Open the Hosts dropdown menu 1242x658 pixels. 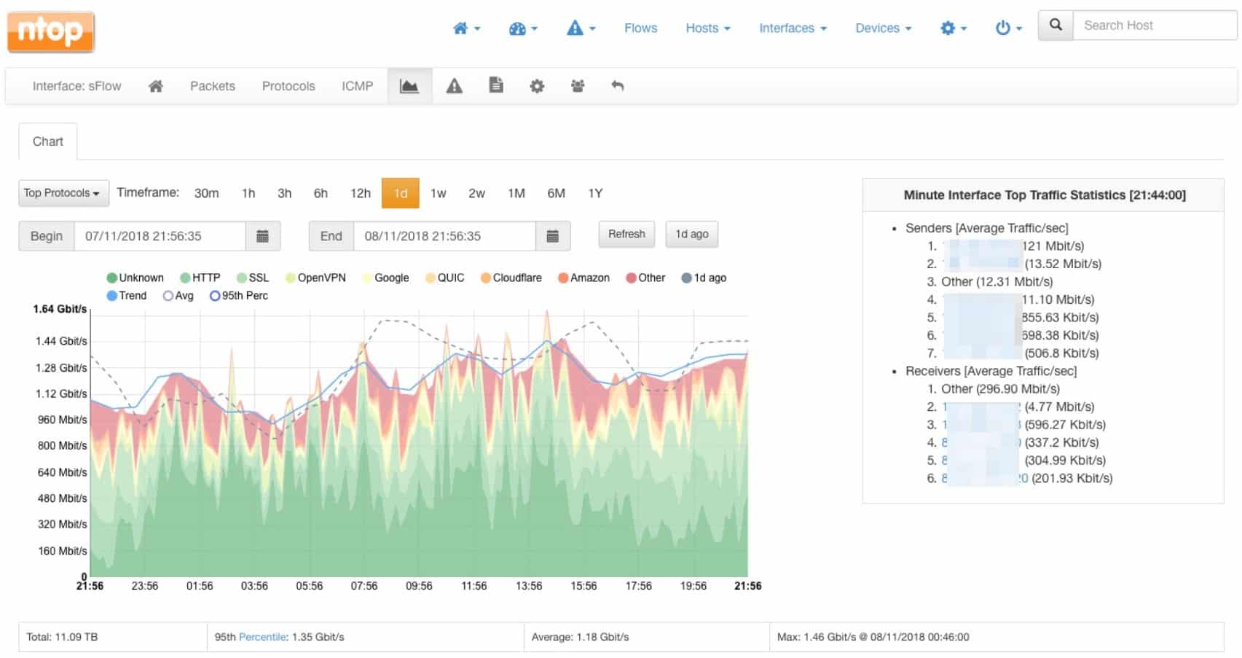tap(707, 28)
